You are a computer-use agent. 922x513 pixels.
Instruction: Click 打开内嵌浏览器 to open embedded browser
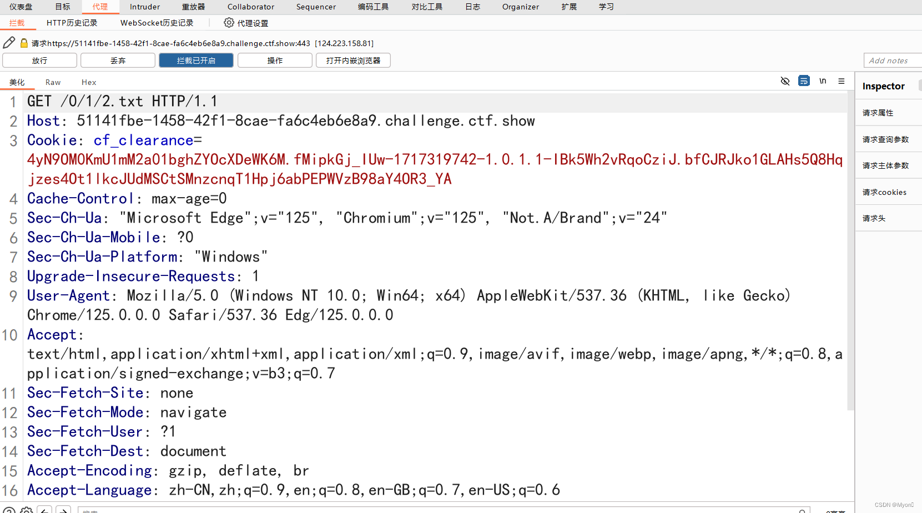pos(353,60)
